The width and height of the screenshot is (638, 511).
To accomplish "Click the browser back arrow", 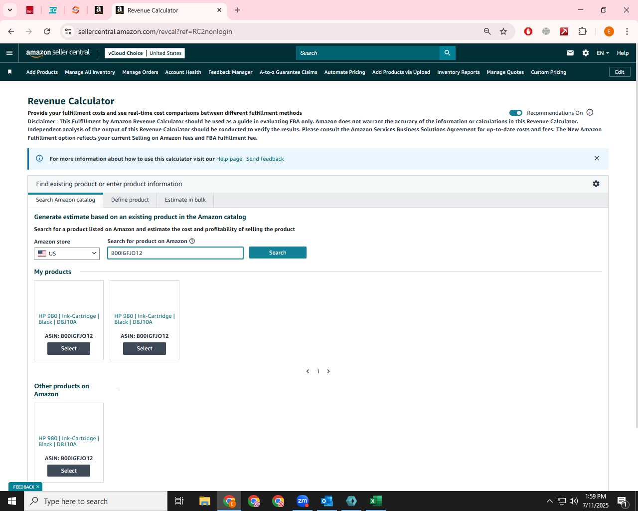I will pyautogui.click(x=11, y=31).
